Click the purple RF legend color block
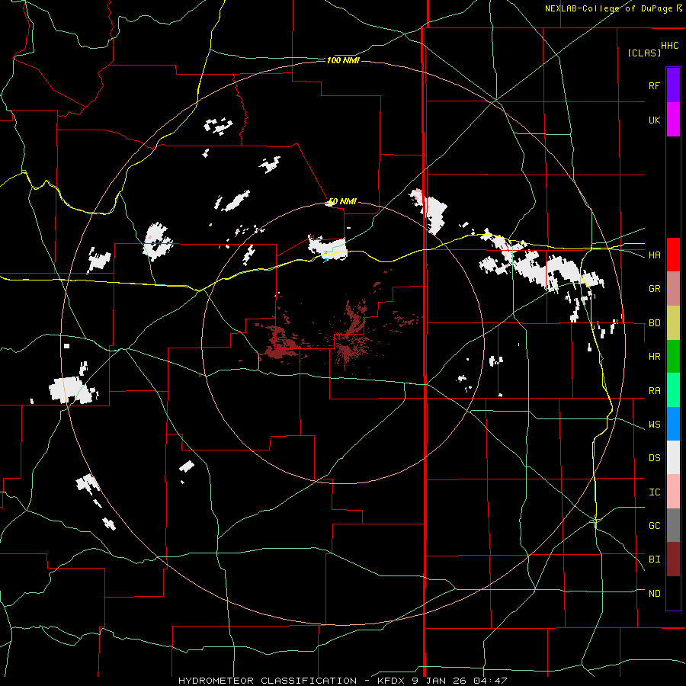This screenshot has height=686, width=686. [x=673, y=85]
